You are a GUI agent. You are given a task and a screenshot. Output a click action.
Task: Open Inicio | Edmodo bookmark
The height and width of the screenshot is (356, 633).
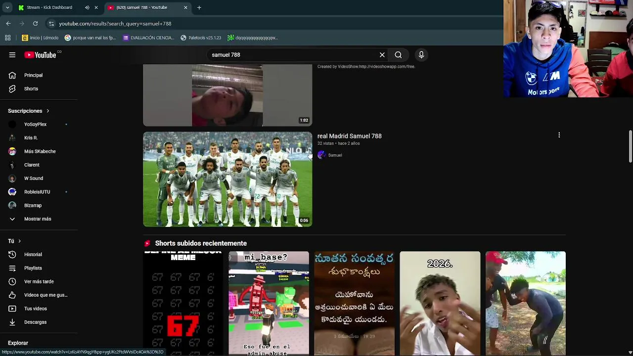point(40,38)
